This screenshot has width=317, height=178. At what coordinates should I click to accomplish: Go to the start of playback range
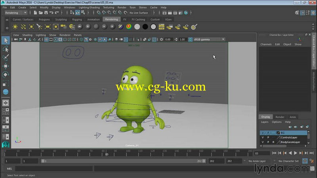point(274,153)
